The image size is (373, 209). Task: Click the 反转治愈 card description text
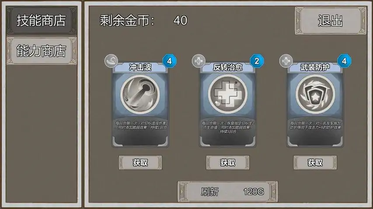(x=228, y=127)
